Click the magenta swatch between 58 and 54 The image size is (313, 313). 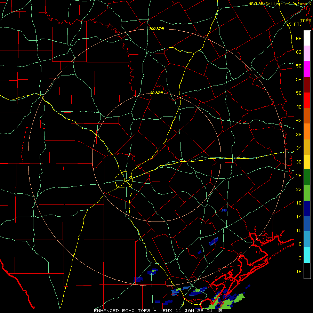coord(307,69)
